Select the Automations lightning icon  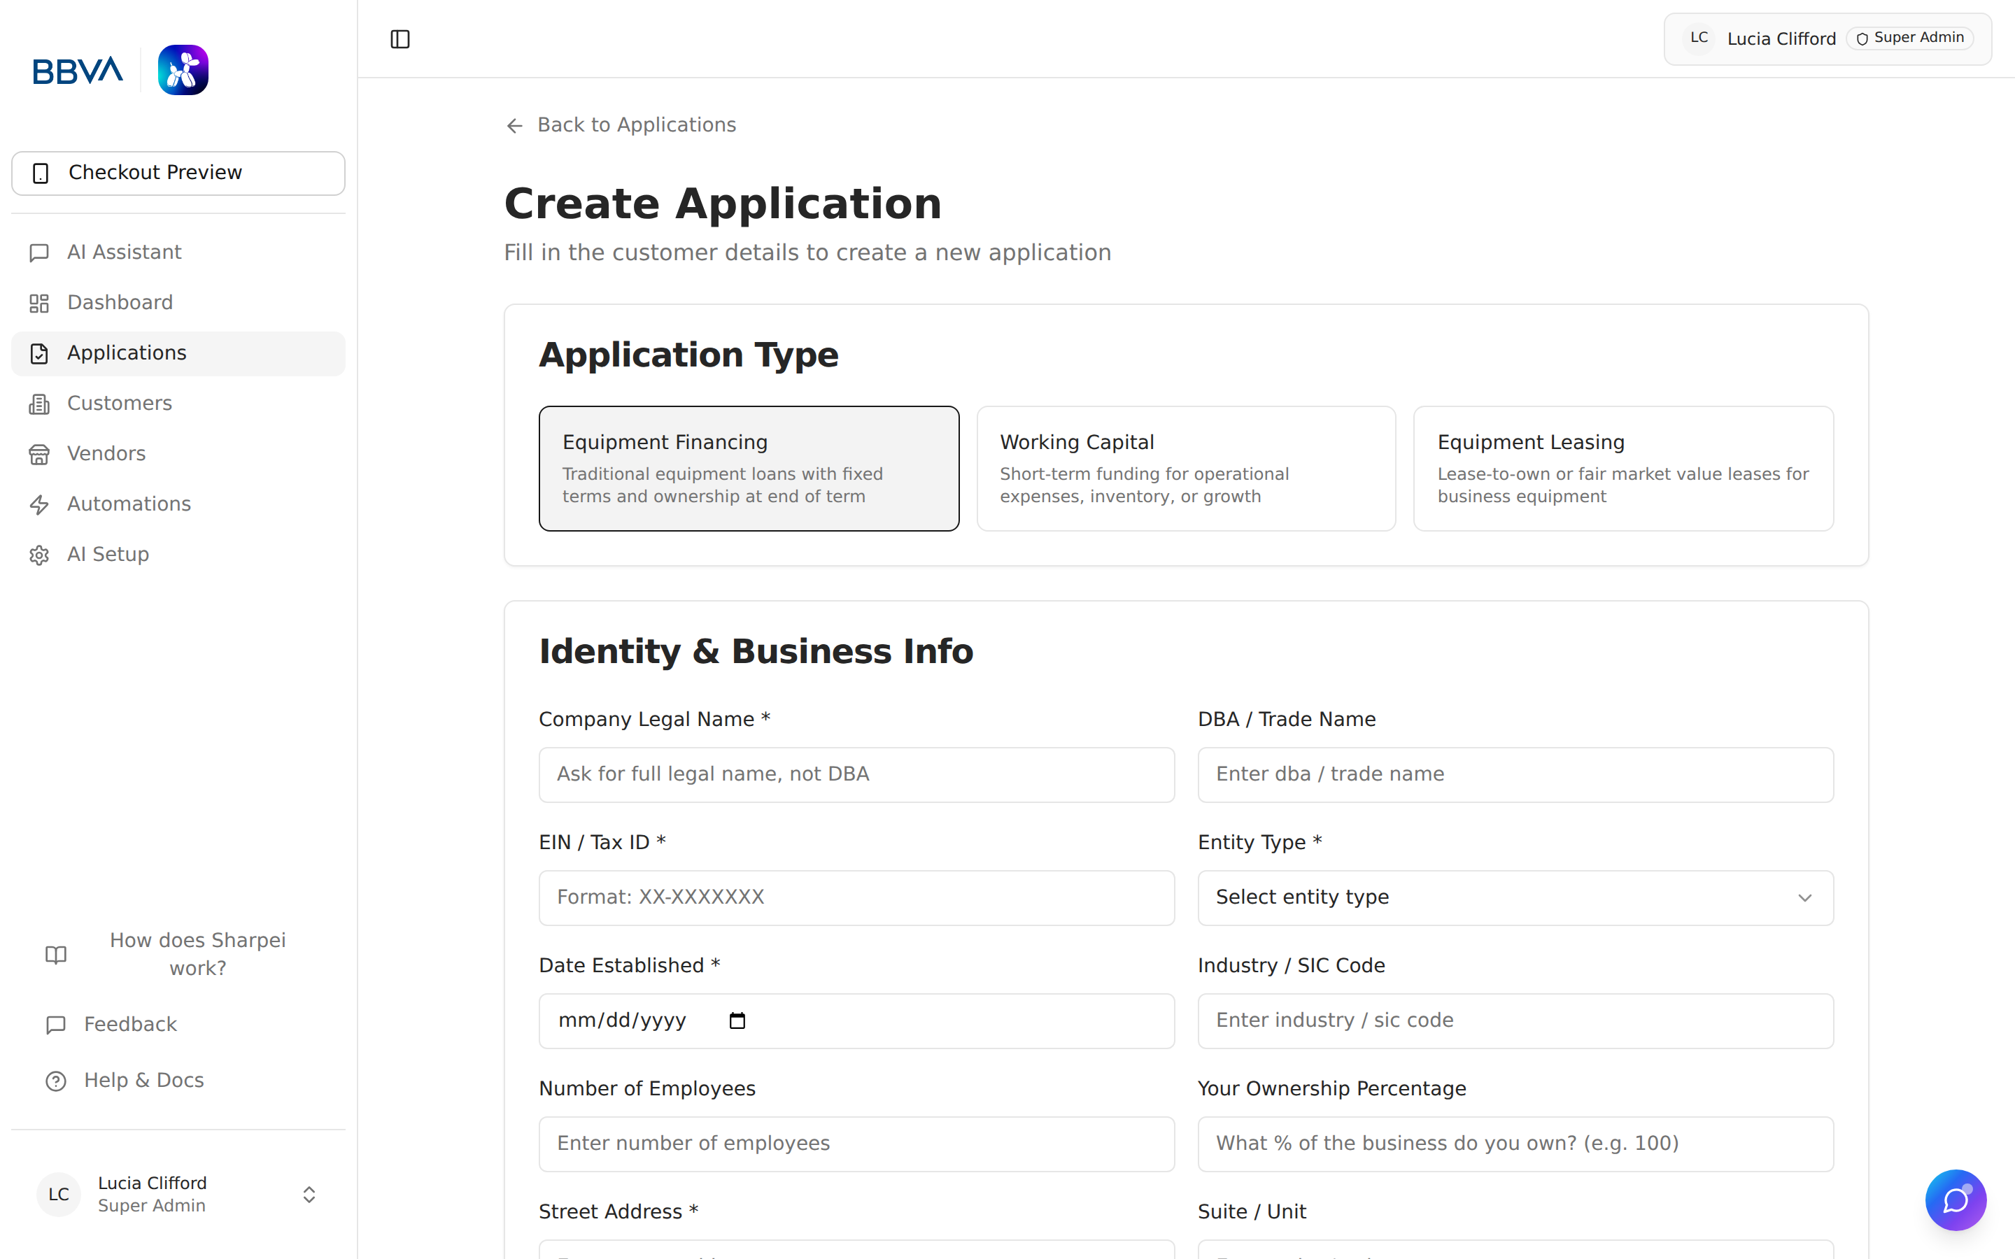pyautogui.click(x=39, y=504)
